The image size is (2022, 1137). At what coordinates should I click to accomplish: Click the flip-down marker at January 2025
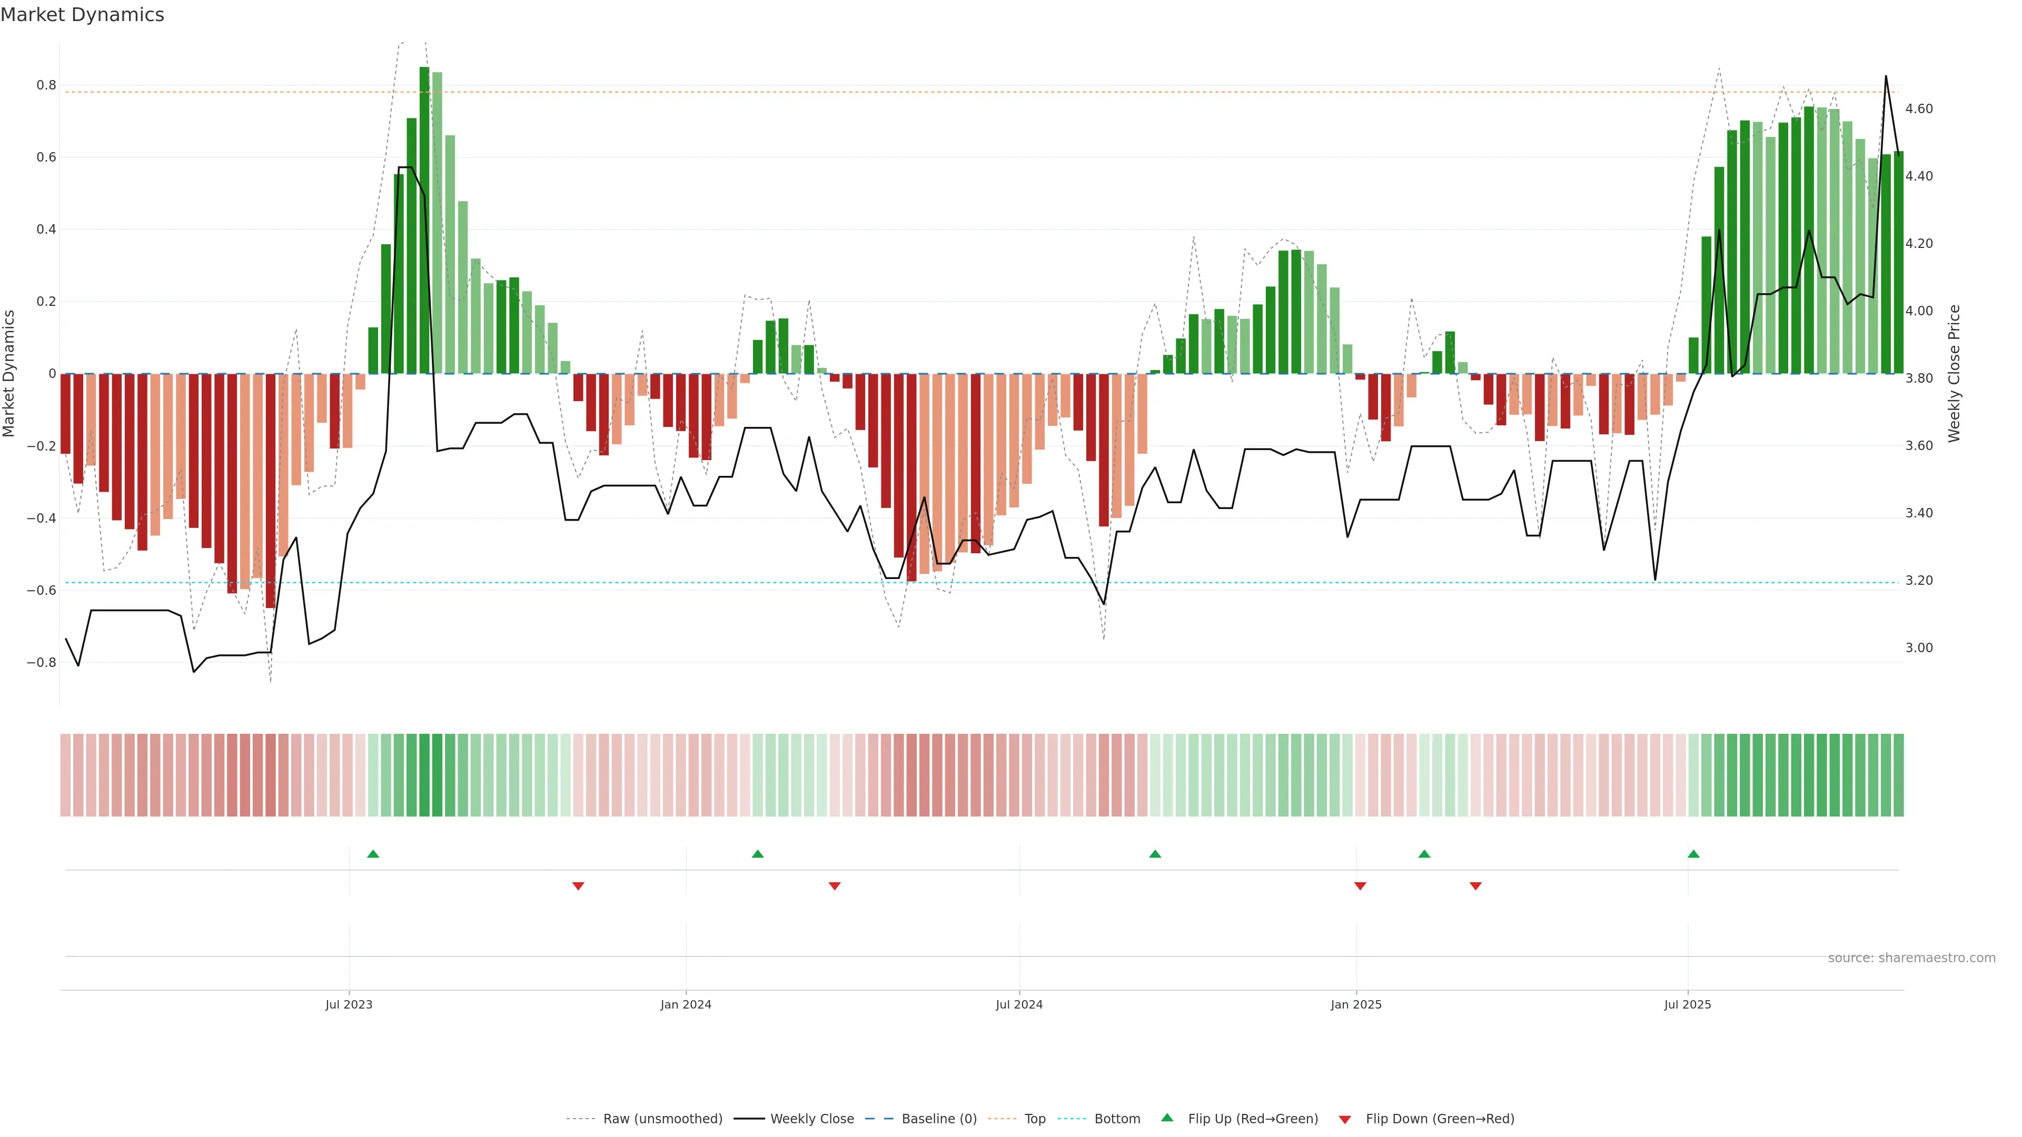tap(1360, 886)
